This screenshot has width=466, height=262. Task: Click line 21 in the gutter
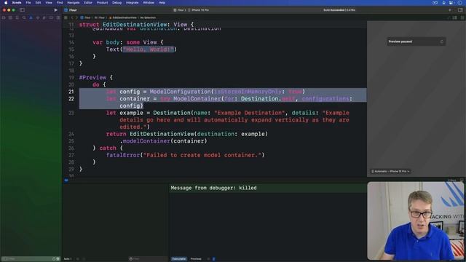(71, 92)
